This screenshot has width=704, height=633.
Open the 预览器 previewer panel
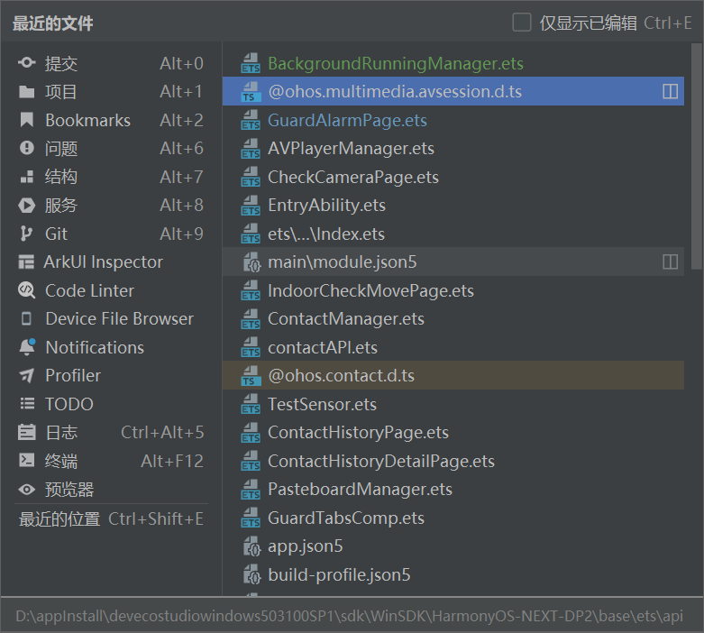[x=111, y=490]
